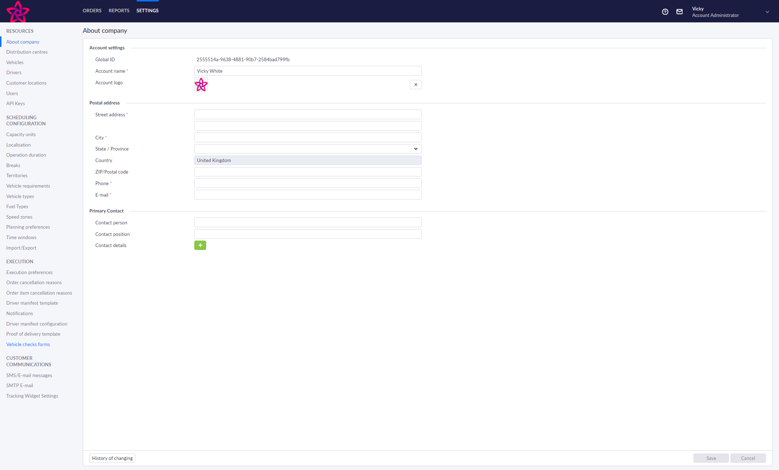
Task: Click the first Street address field
Action: click(x=308, y=115)
